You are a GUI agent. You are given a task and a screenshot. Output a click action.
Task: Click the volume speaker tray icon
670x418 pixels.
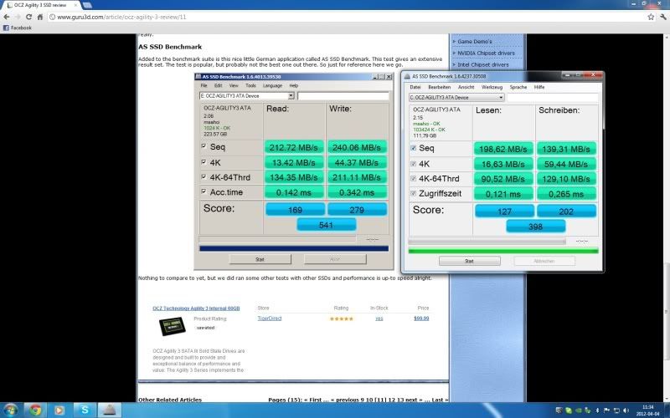coord(626,410)
